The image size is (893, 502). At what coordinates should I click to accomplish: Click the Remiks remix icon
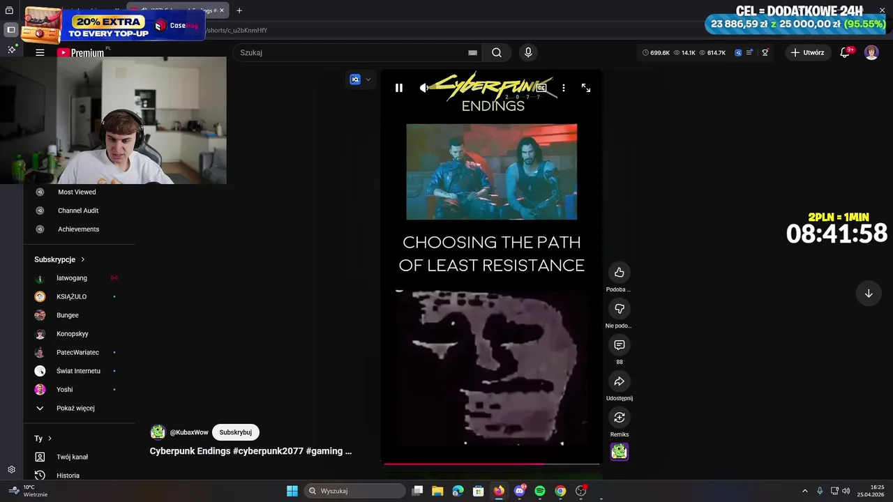[x=619, y=417]
